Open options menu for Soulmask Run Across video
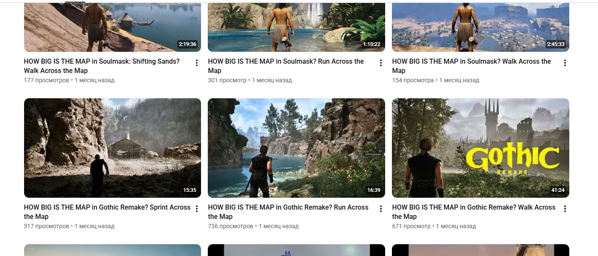This screenshot has height=256, width=598. (381, 63)
